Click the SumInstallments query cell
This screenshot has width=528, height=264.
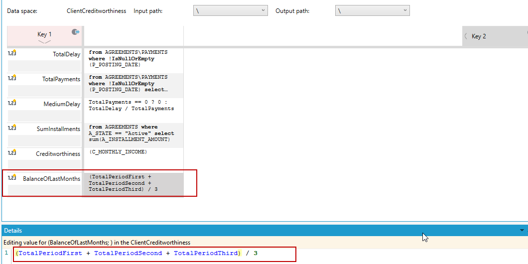tap(133, 135)
